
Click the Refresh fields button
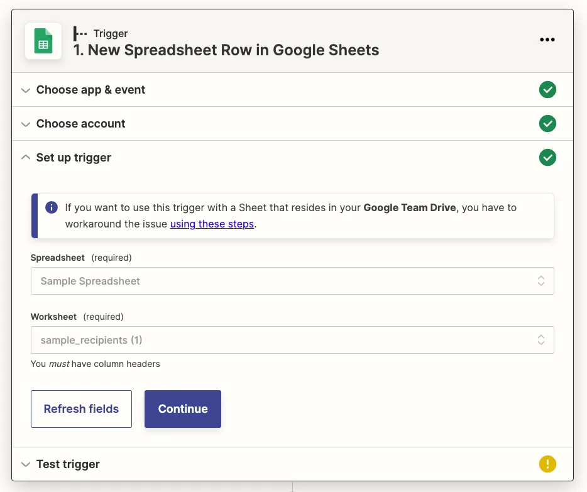point(81,409)
